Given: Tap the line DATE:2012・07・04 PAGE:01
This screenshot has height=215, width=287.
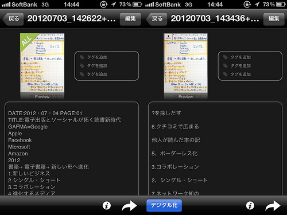Looking at the screenshot, I should tap(45, 114).
